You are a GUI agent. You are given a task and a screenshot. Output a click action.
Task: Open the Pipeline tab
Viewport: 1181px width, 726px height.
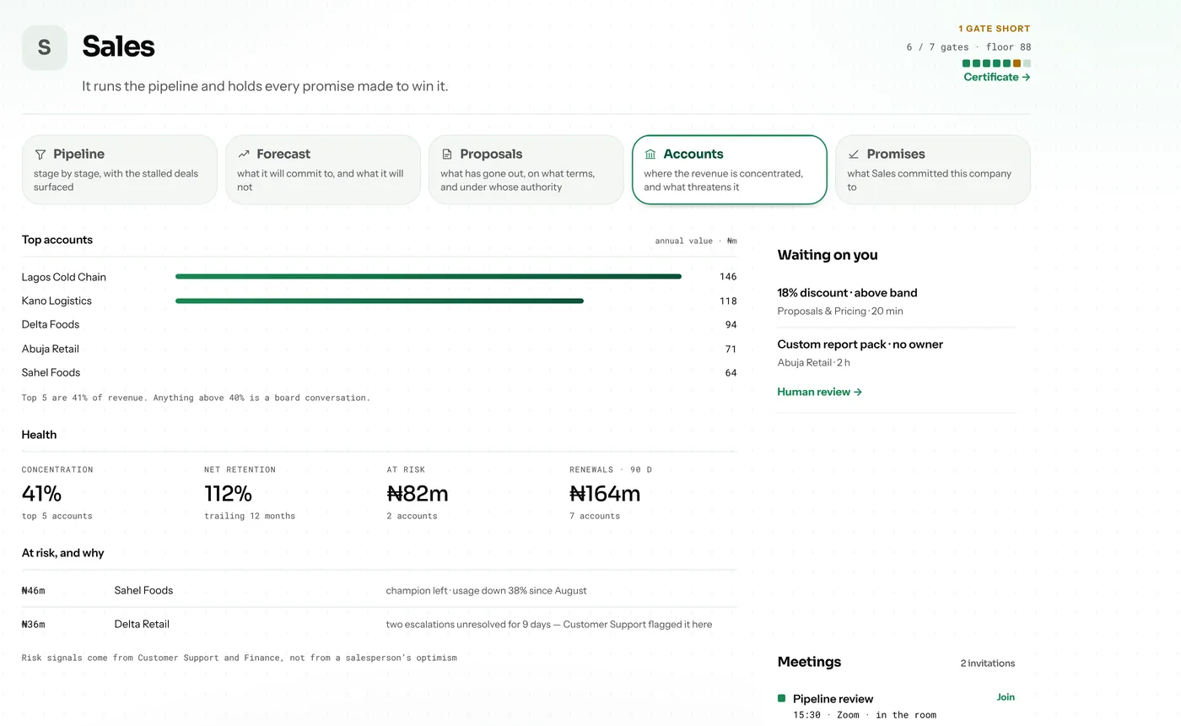[x=120, y=170]
